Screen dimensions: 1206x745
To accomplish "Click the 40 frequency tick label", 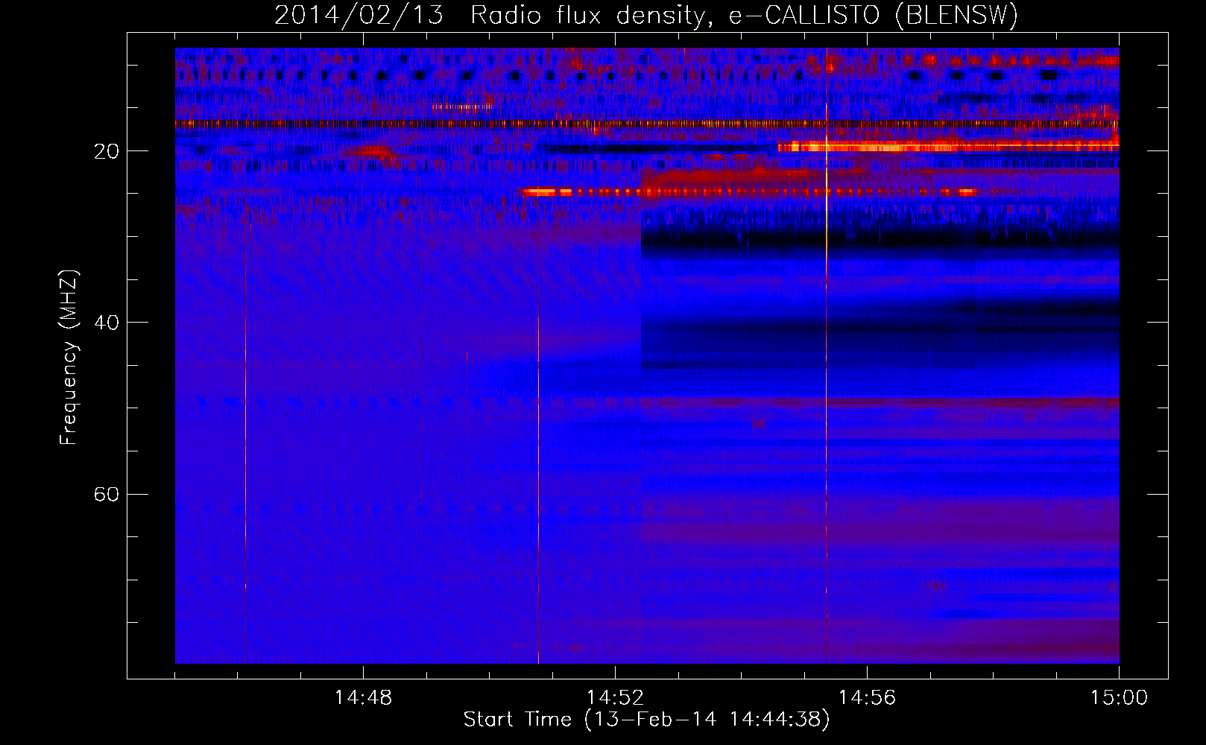I will 106,323.
